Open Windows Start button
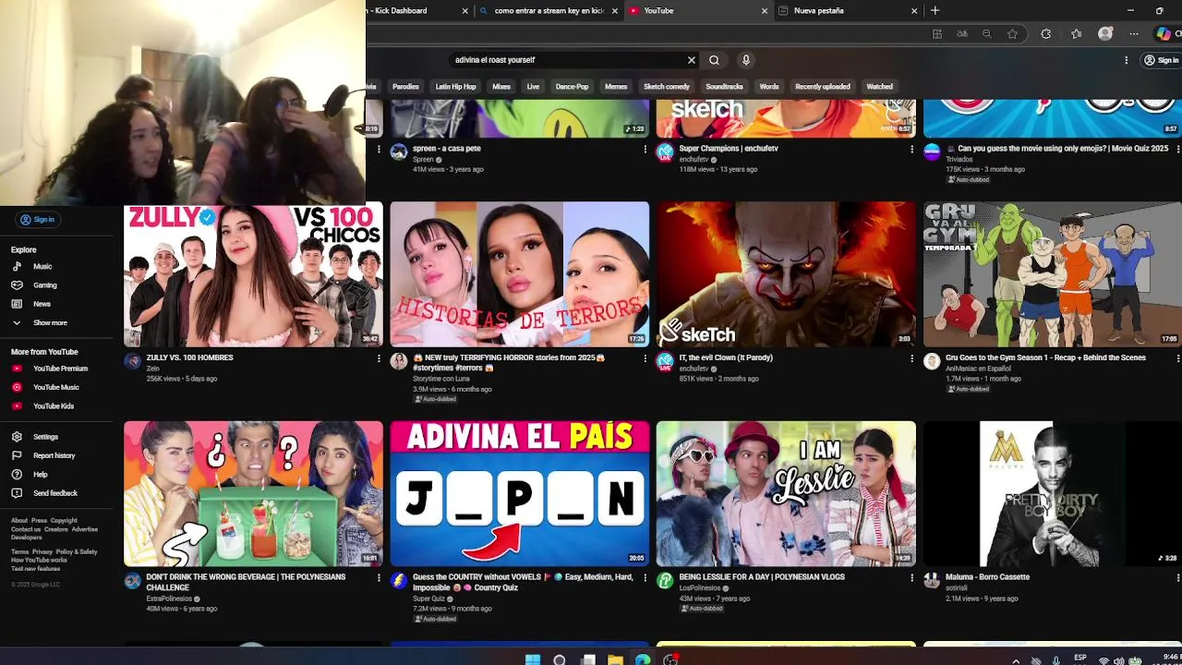Viewport: 1182px width, 665px height. tap(533, 659)
